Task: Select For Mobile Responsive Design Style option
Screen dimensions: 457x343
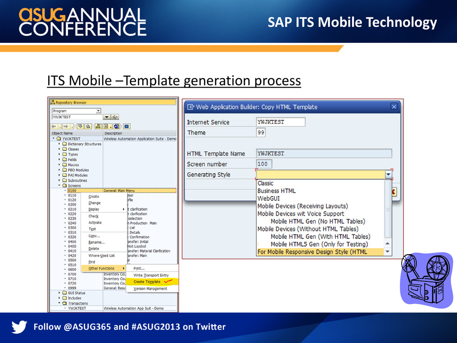Action: click(x=320, y=252)
